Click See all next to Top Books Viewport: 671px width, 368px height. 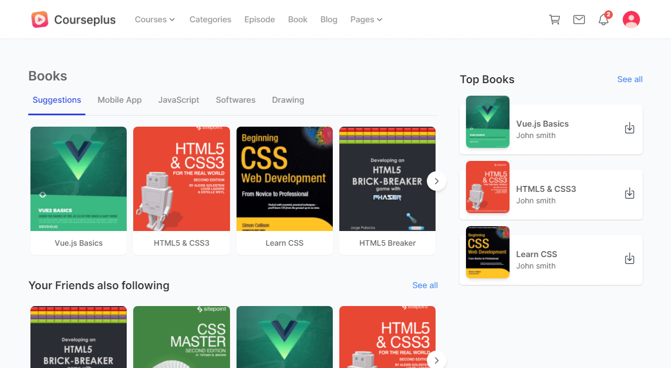pos(630,79)
